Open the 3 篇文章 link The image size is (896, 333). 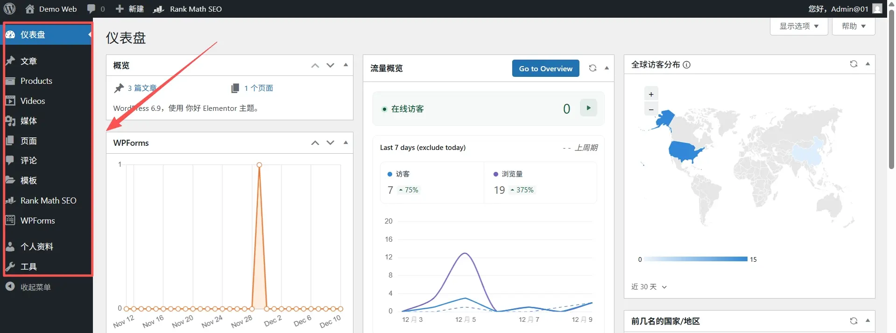[142, 88]
